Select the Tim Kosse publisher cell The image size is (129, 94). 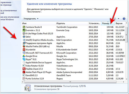tap(61, 69)
